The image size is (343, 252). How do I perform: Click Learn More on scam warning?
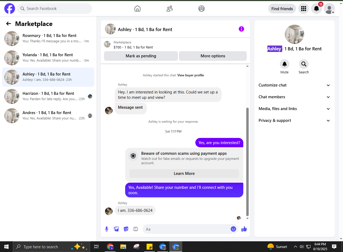click(184, 174)
